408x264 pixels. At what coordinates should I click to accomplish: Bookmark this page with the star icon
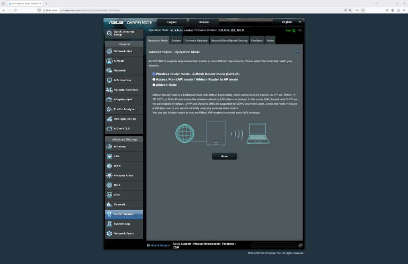(x=363, y=10)
